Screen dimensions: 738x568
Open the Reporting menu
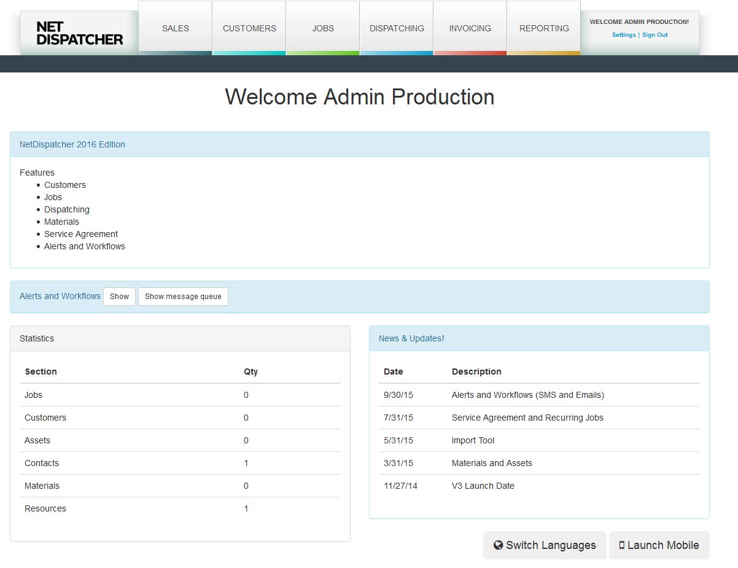(544, 28)
